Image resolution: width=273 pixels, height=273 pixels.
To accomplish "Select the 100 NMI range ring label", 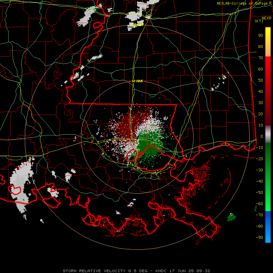I will tap(137, 25).
